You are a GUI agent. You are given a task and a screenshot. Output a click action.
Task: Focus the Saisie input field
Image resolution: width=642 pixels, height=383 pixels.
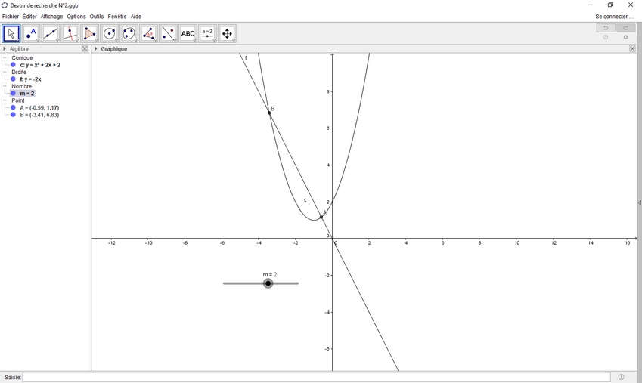coord(316,377)
